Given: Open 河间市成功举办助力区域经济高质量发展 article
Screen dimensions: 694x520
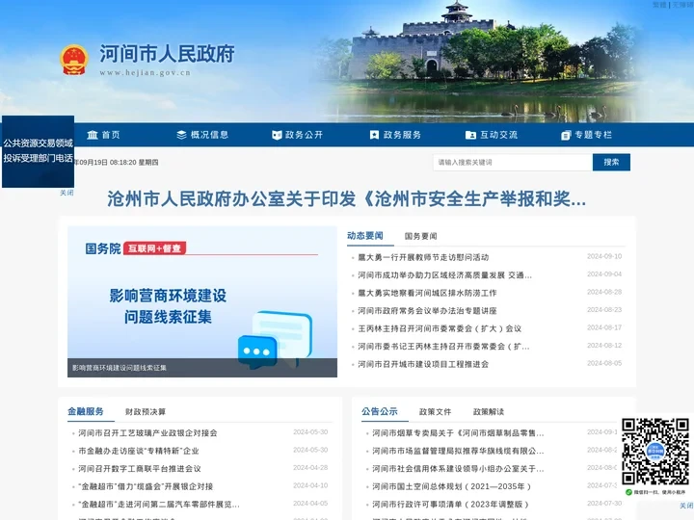Looking at the screenshot, I should [444, 275].
